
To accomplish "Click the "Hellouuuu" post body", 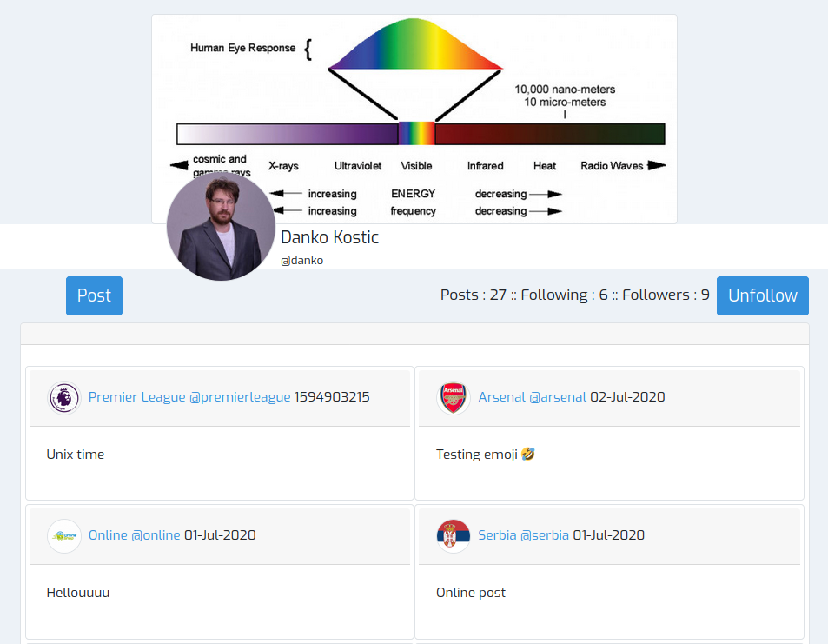I will [78, 593].
